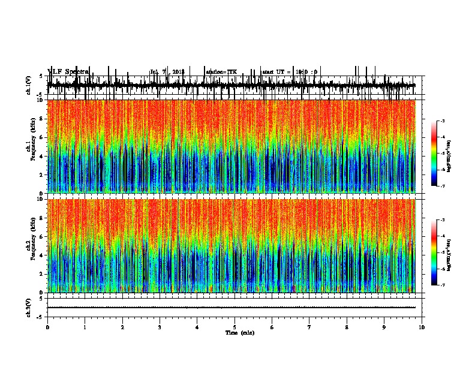This screenshot has width=475, height=367.
Task: Click the plot date label in the header
Action: [x=167, y=72]
